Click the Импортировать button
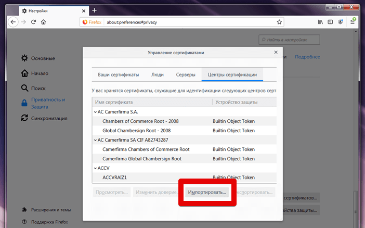The image size is (365, 228). [207, 192]
